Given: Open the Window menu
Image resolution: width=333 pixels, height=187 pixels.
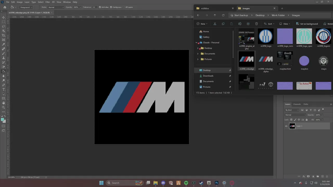Looking at the screenshot, I should click(67, 2).
